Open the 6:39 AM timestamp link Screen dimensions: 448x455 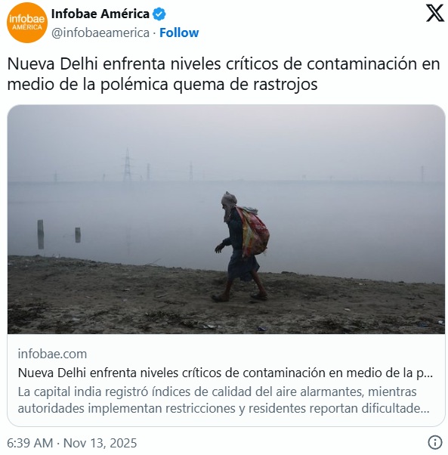(x=30, y=443)
